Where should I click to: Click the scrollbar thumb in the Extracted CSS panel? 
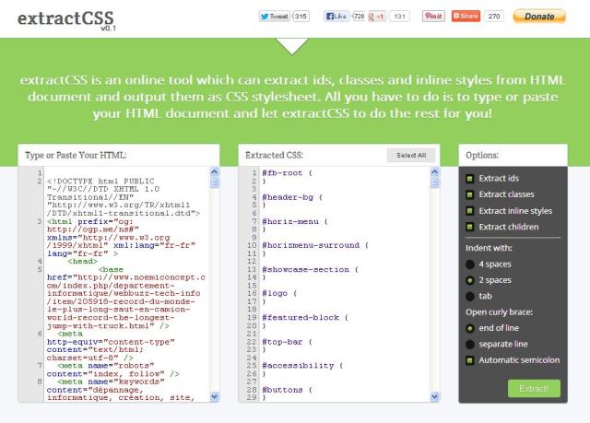(x=434, y=182)
